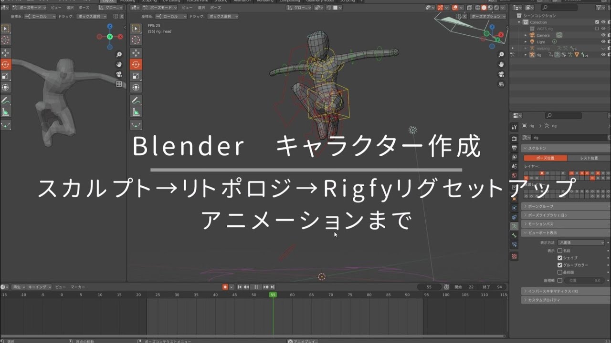Open the Bone properties tab icon
This screenshot has height=343, width=611.
coord(514,235)
